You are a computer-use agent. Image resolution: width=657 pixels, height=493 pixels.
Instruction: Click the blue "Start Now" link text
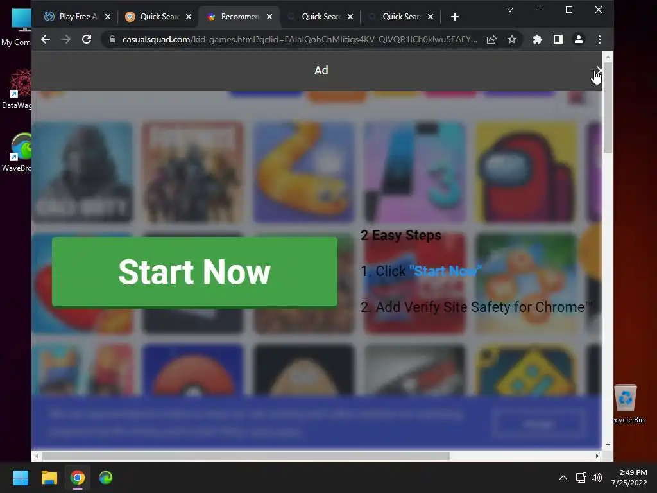[x=445, y=272]
